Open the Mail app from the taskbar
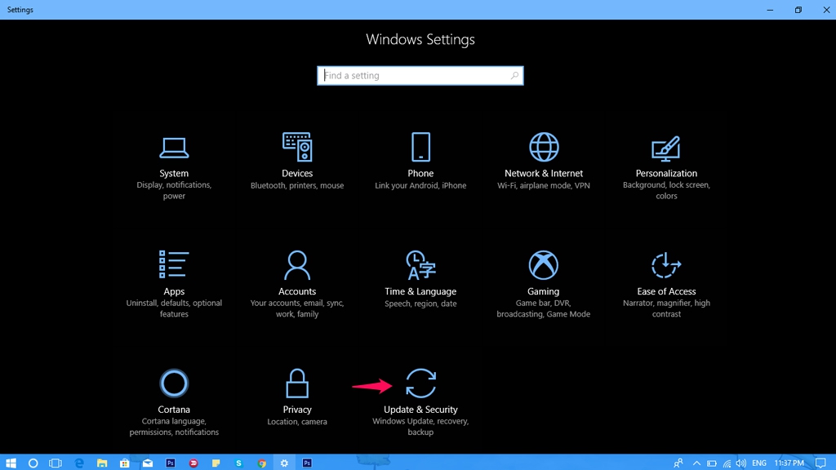 (148, 463)
